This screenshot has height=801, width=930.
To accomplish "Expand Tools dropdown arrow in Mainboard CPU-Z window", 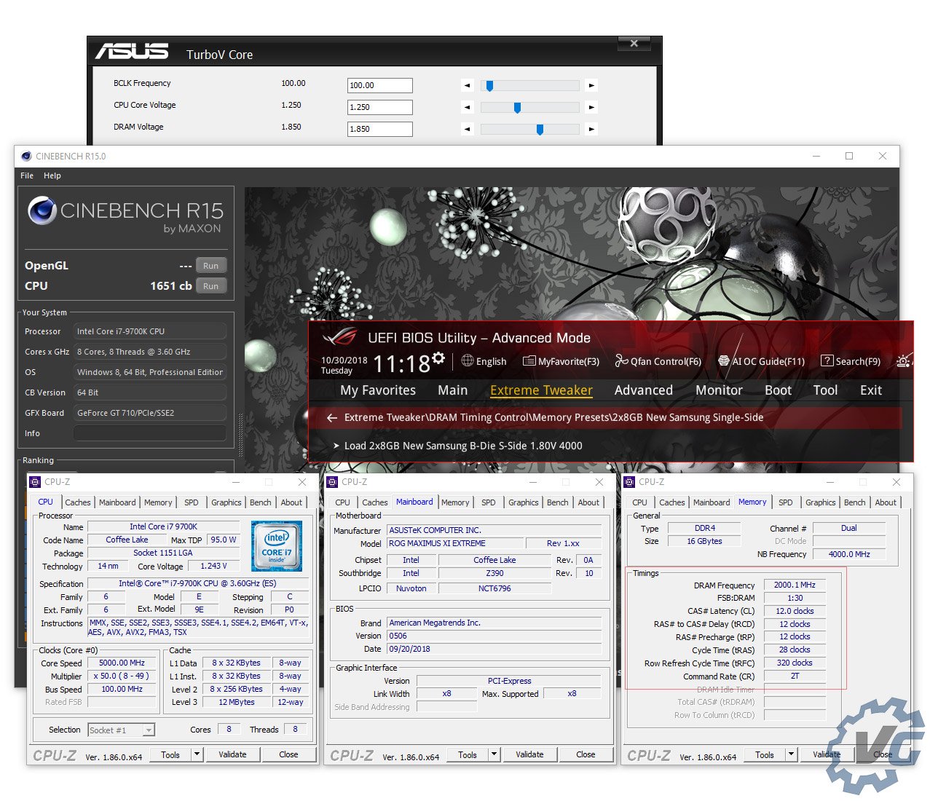I will click(x=494, y=754).
